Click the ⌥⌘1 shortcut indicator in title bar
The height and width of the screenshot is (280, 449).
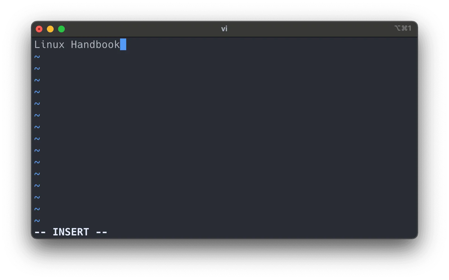pos(403,28)
